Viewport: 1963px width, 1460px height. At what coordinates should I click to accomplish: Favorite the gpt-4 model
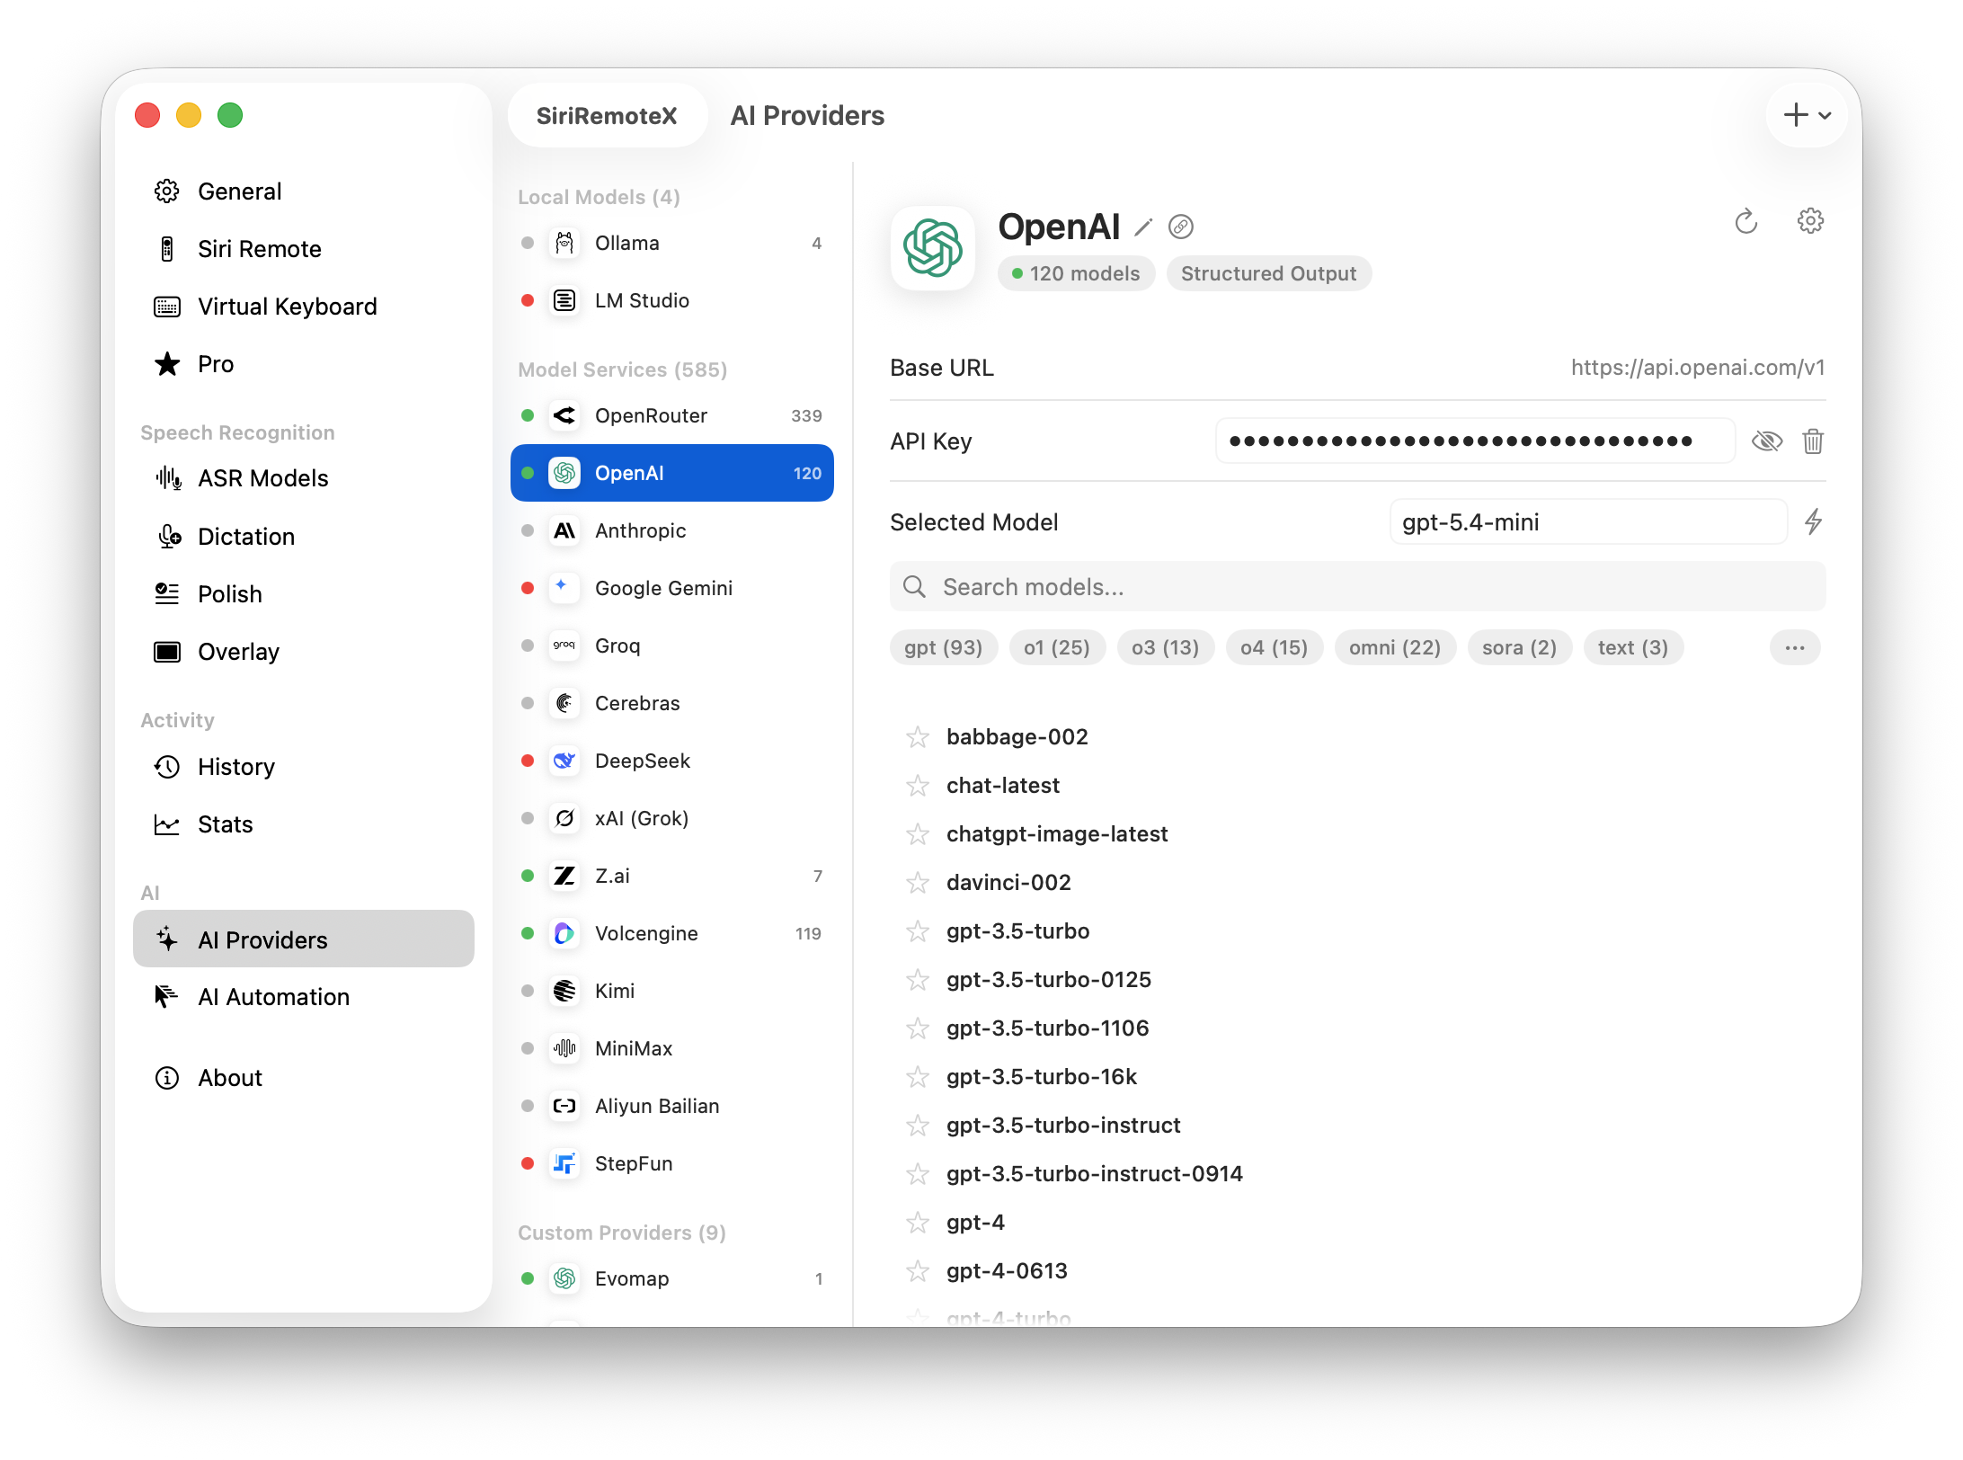pos(918,1223)
